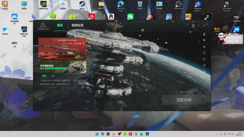Open the user account icon in launcher sidebar
The image size is (244, 137).
204,34
